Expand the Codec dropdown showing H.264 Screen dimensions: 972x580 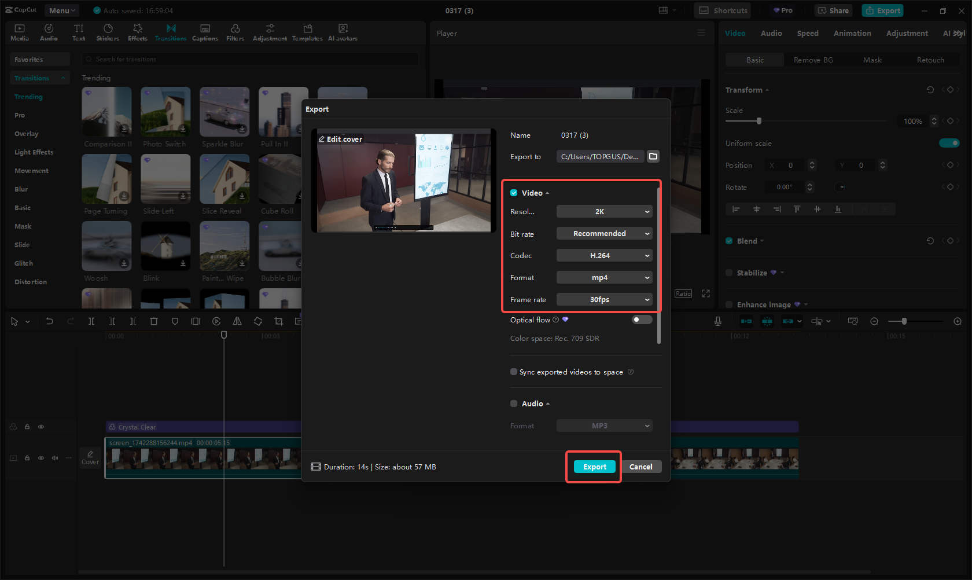(604, 255)
